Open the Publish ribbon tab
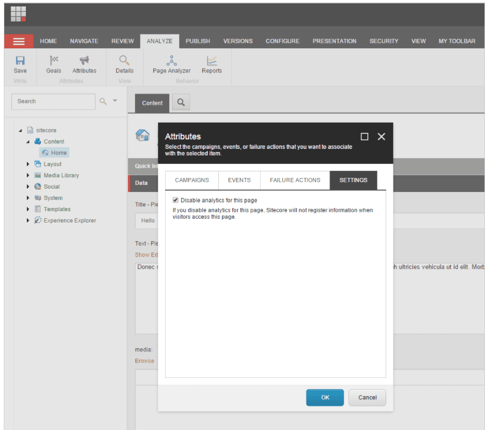This screenshot has width=485, height=430. point(198,41)
